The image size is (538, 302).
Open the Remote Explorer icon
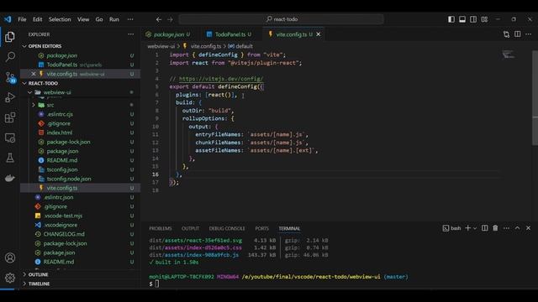coord(10,138)
